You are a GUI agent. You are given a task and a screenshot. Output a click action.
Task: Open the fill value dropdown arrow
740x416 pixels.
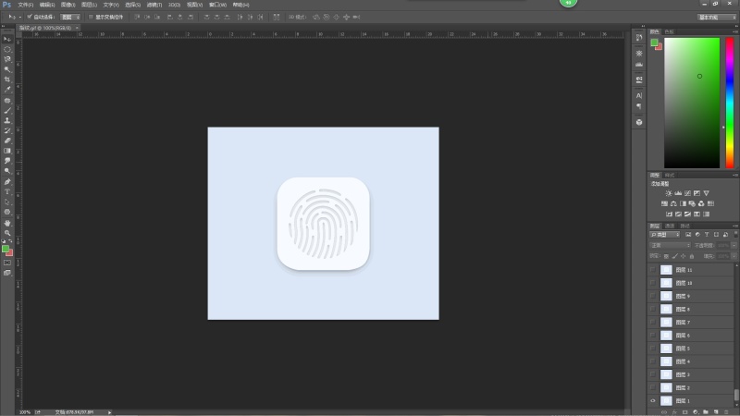click(734, 256)
